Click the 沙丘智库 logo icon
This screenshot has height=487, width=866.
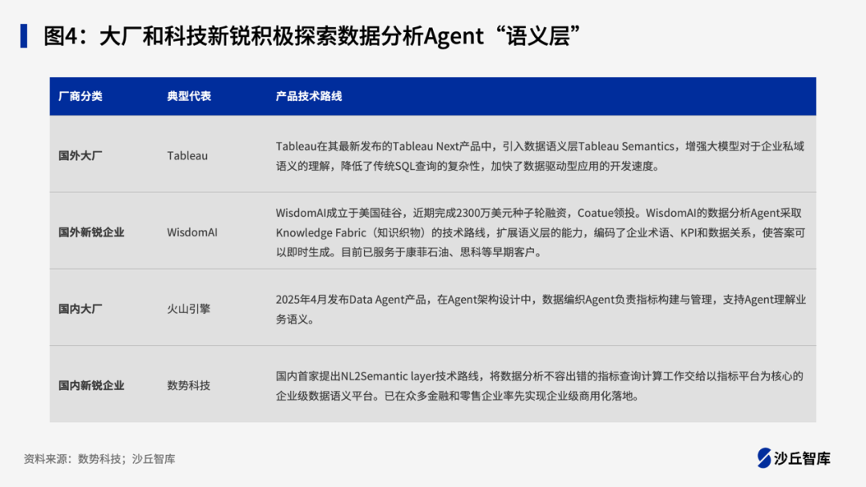point(763,457)
